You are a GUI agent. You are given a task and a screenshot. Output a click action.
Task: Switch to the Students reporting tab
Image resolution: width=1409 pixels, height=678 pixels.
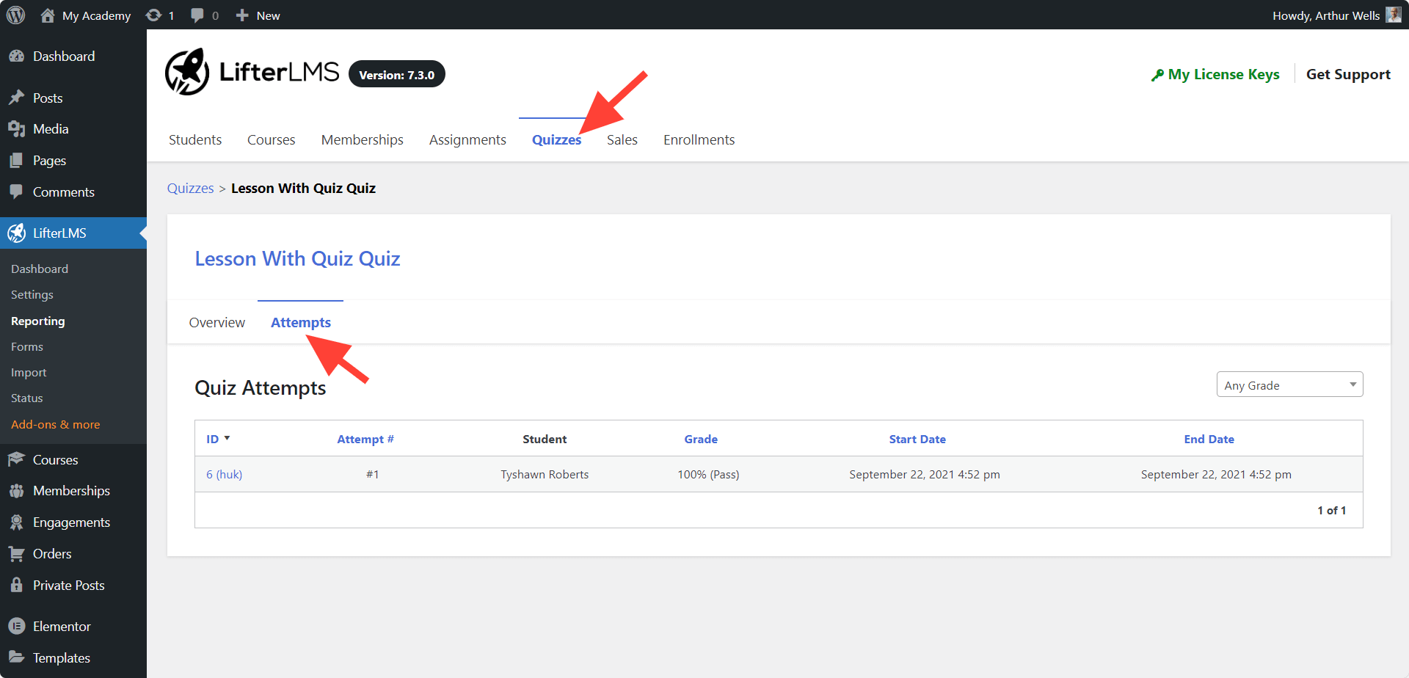pyautogui.click(x=195, y=139)
